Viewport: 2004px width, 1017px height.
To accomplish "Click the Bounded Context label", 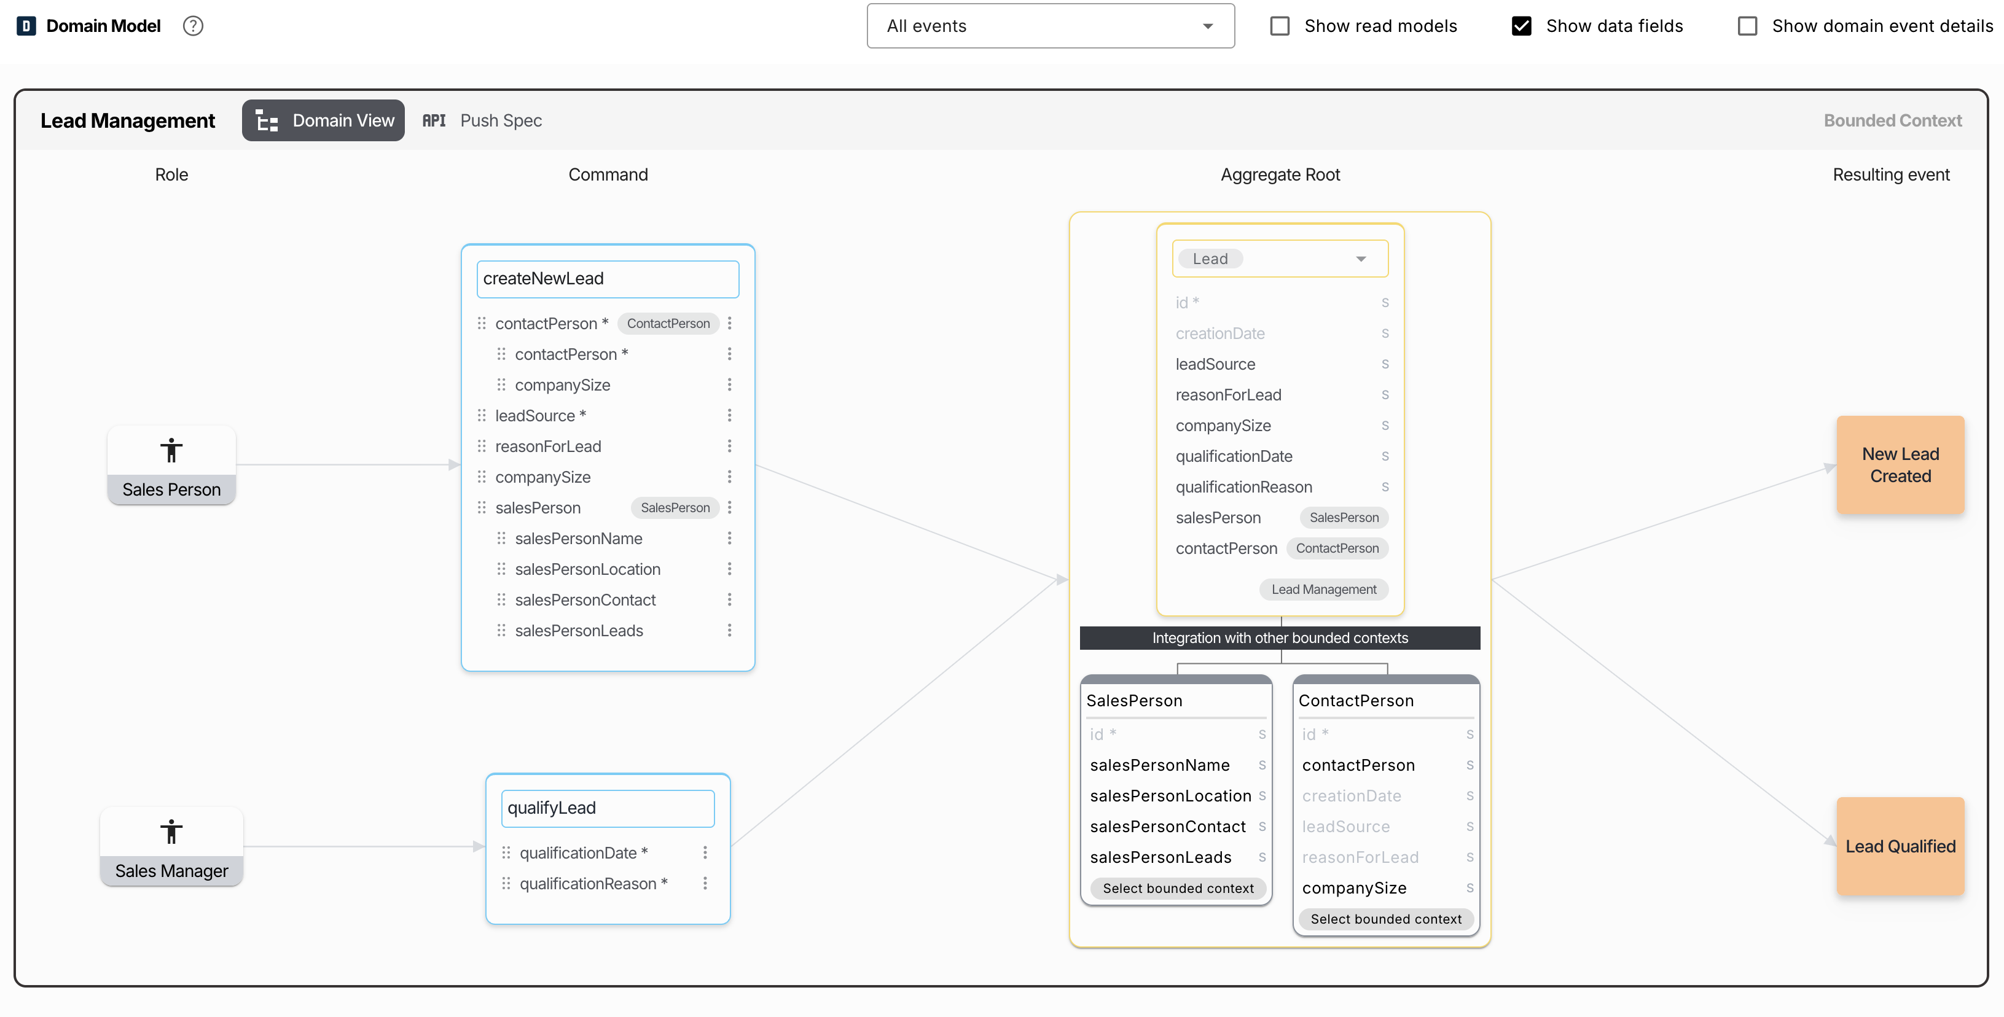I will [1892, 120].
